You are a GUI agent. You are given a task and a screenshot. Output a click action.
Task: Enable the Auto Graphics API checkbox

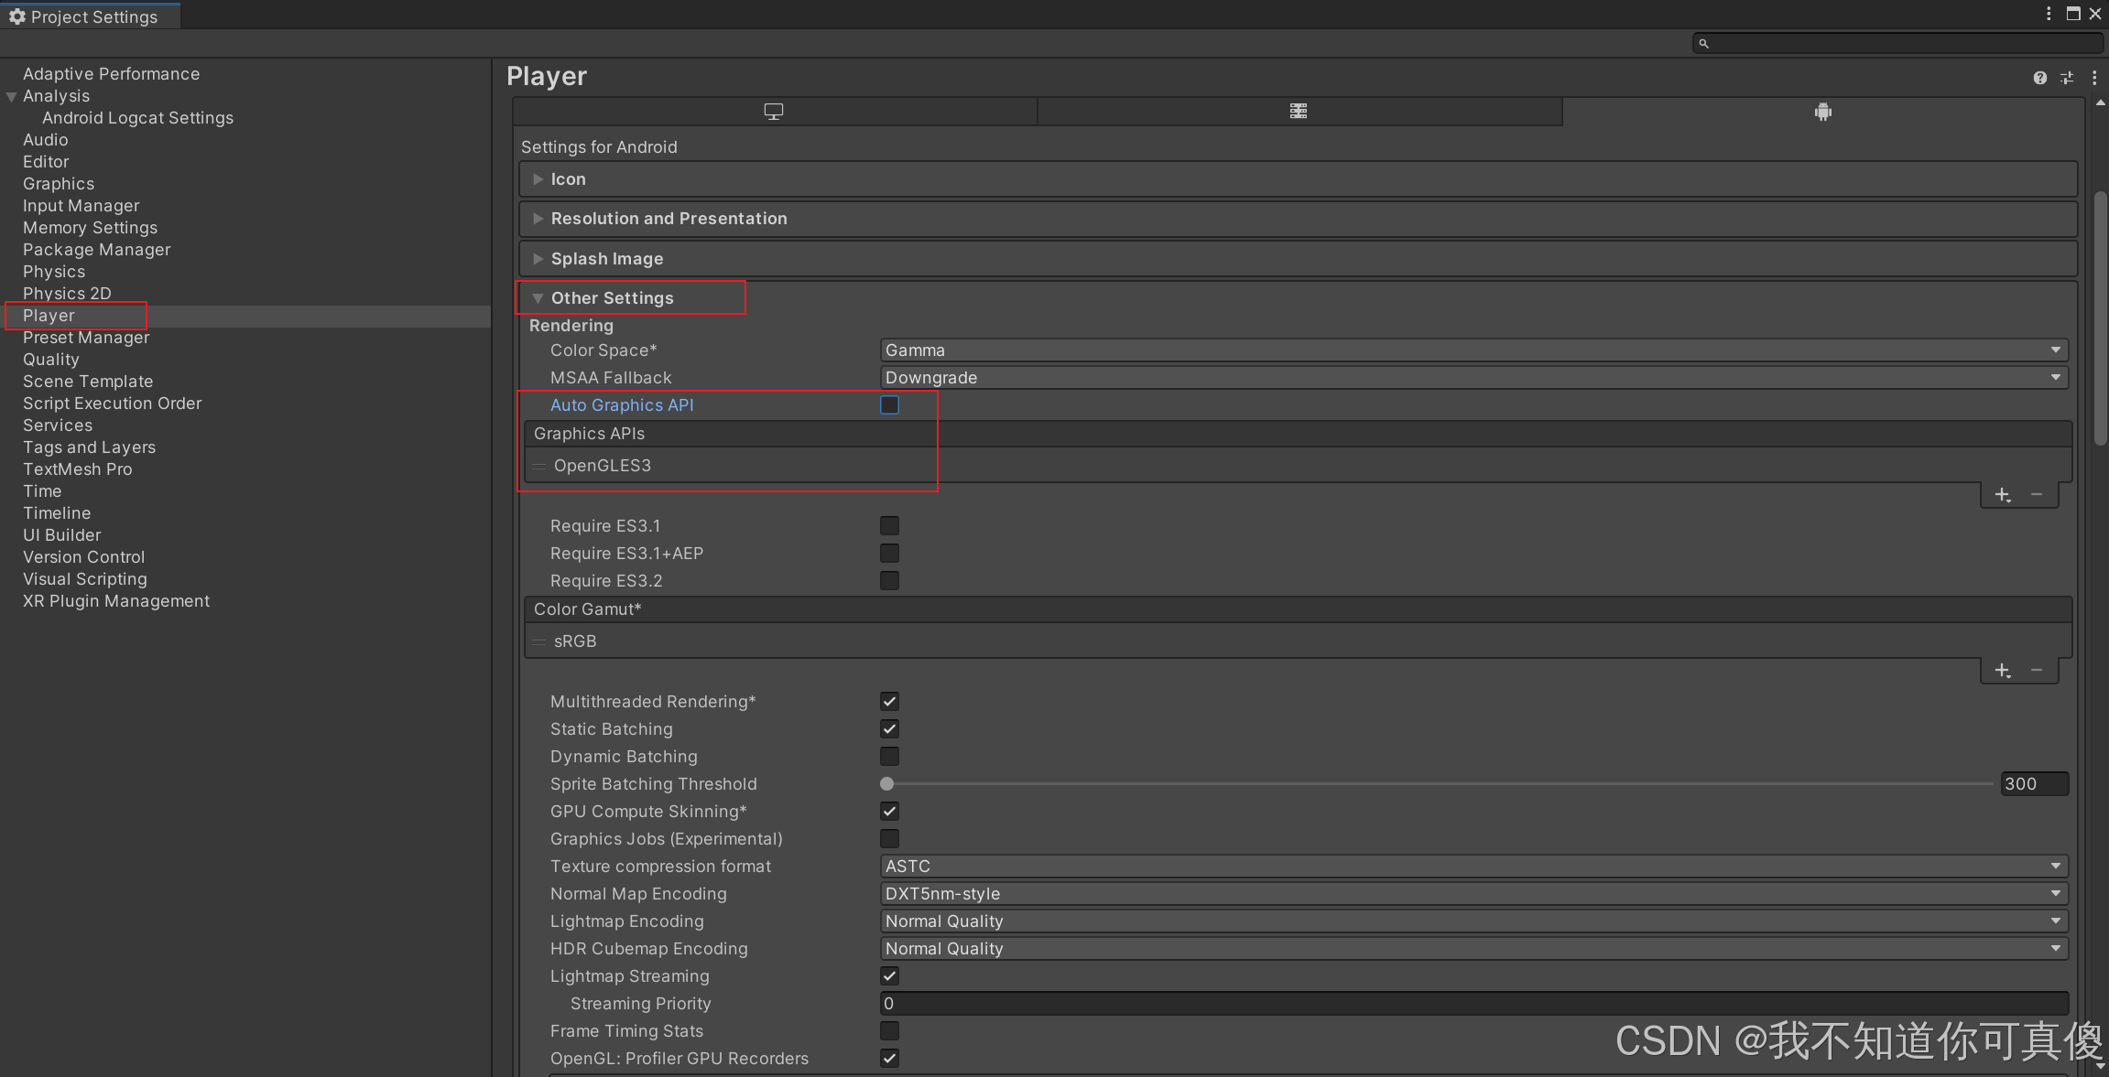pos(889,405)
